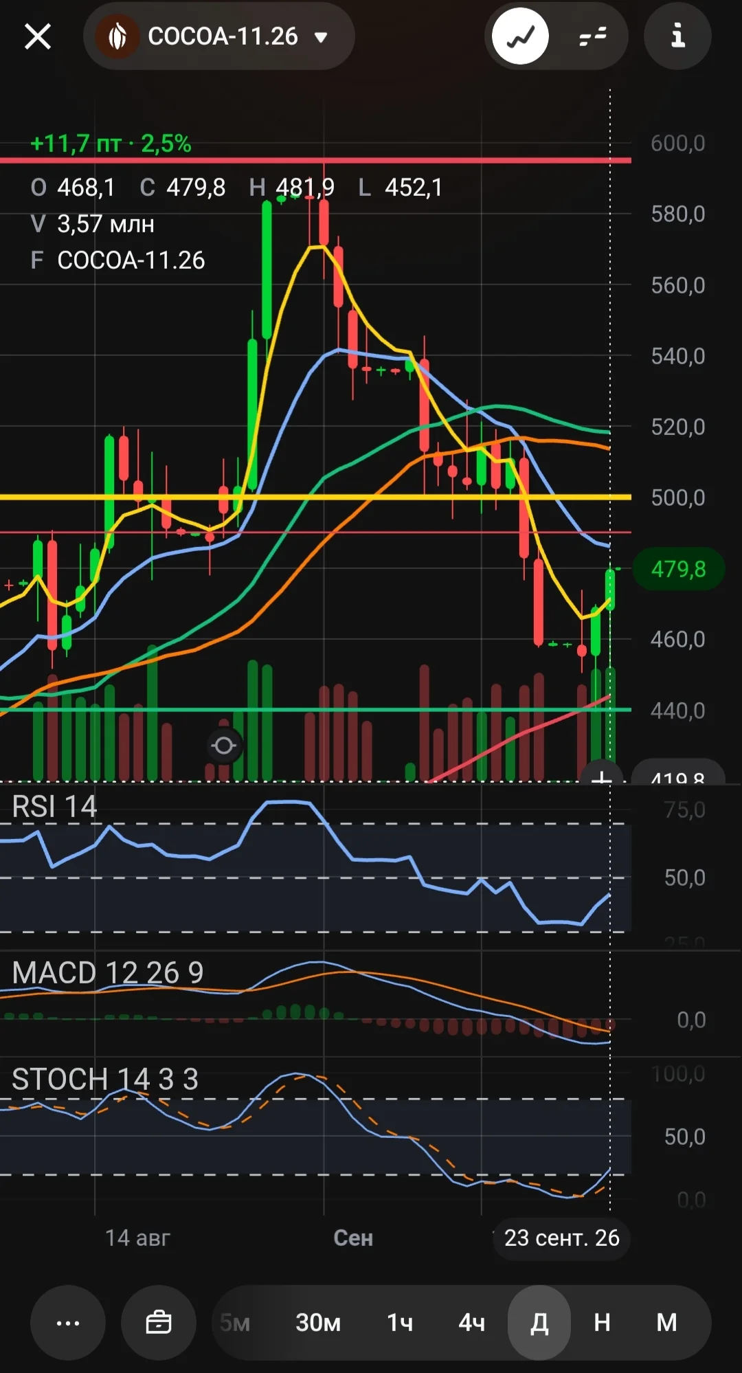Tap the L 452,1 low value
The height and width of the screenshot is (1373, 742).
coord(400,188)
